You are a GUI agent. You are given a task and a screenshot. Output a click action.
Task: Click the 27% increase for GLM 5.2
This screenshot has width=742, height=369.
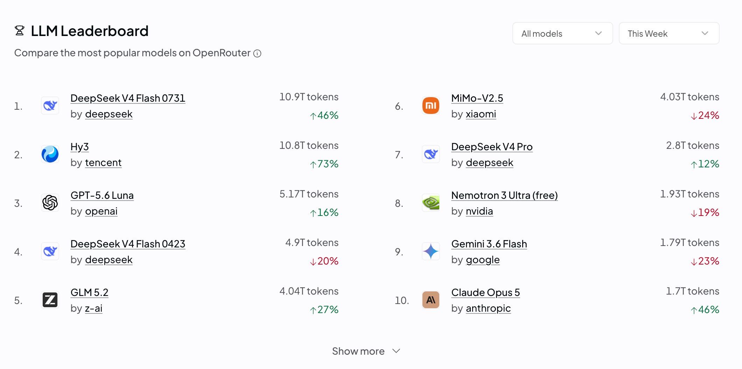click(x=324, y=310)
